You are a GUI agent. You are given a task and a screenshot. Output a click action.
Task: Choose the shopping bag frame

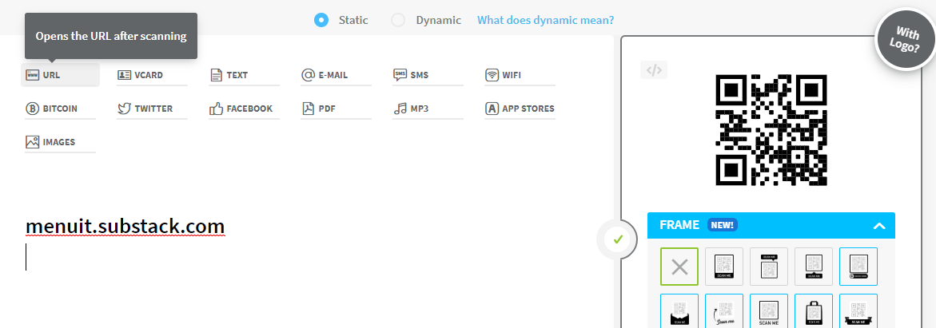[x=814, y=310]
